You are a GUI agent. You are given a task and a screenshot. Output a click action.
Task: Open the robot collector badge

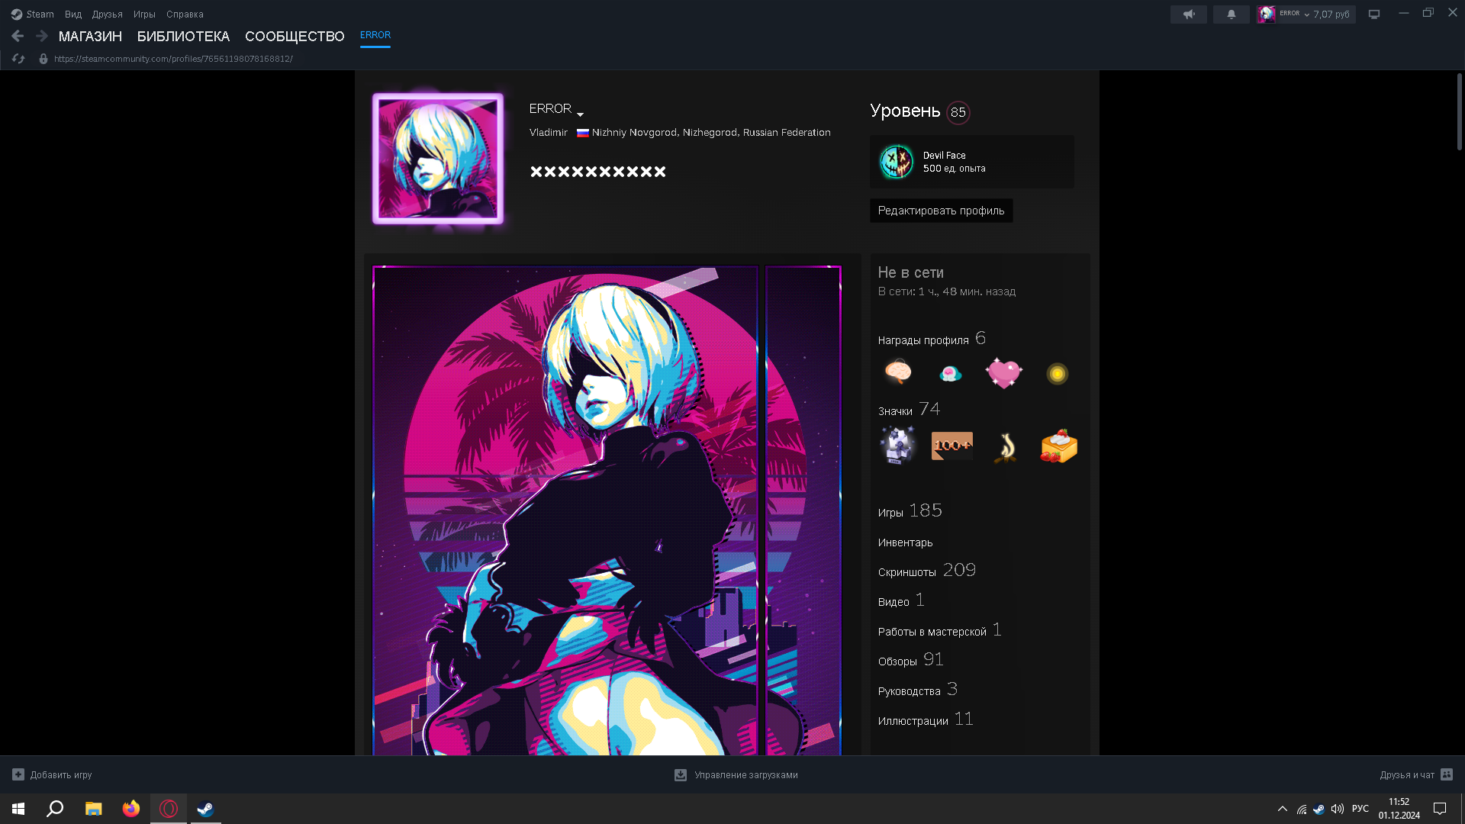898,446
